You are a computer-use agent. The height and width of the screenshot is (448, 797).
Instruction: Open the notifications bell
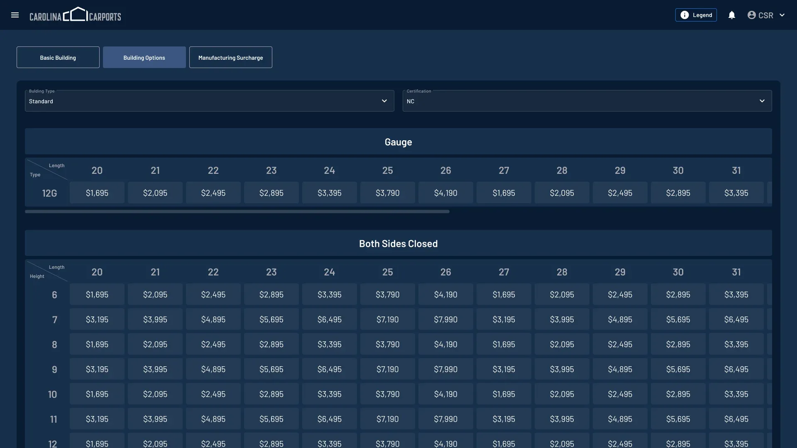[732, 15]
